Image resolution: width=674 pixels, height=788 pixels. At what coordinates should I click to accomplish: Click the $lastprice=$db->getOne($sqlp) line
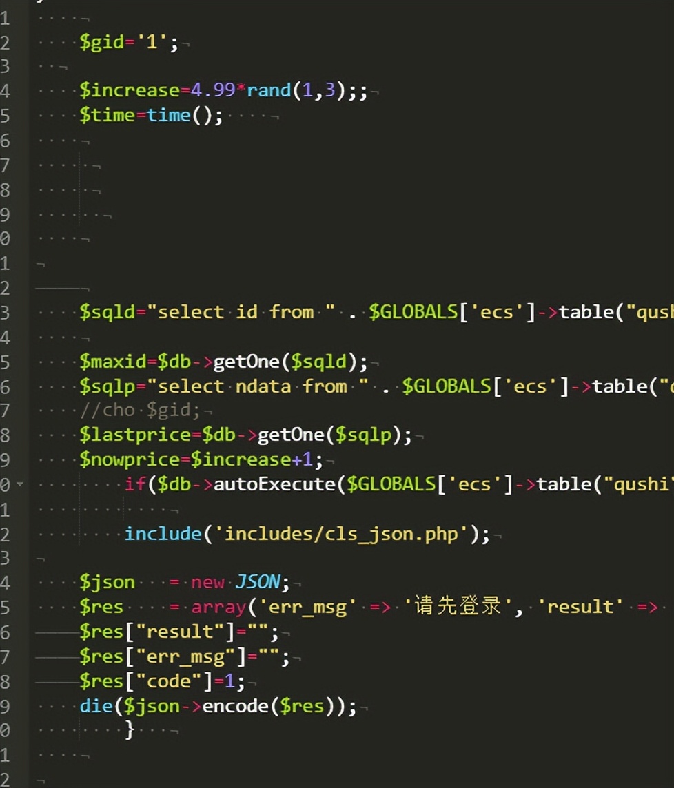tap(245, 435)
